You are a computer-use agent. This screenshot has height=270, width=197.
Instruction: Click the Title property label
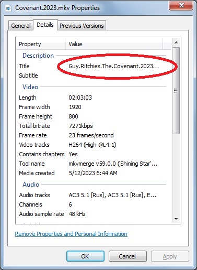click(x=24, y=66)
